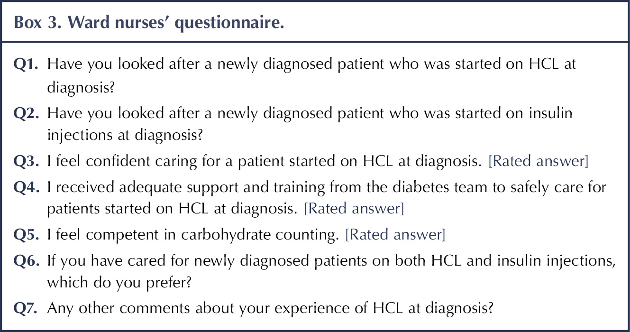Image resolution: width=630 pixels, height=332 pixels.
Task: Click the 'adequate support and training' statement
Action: tap(327, 198)
